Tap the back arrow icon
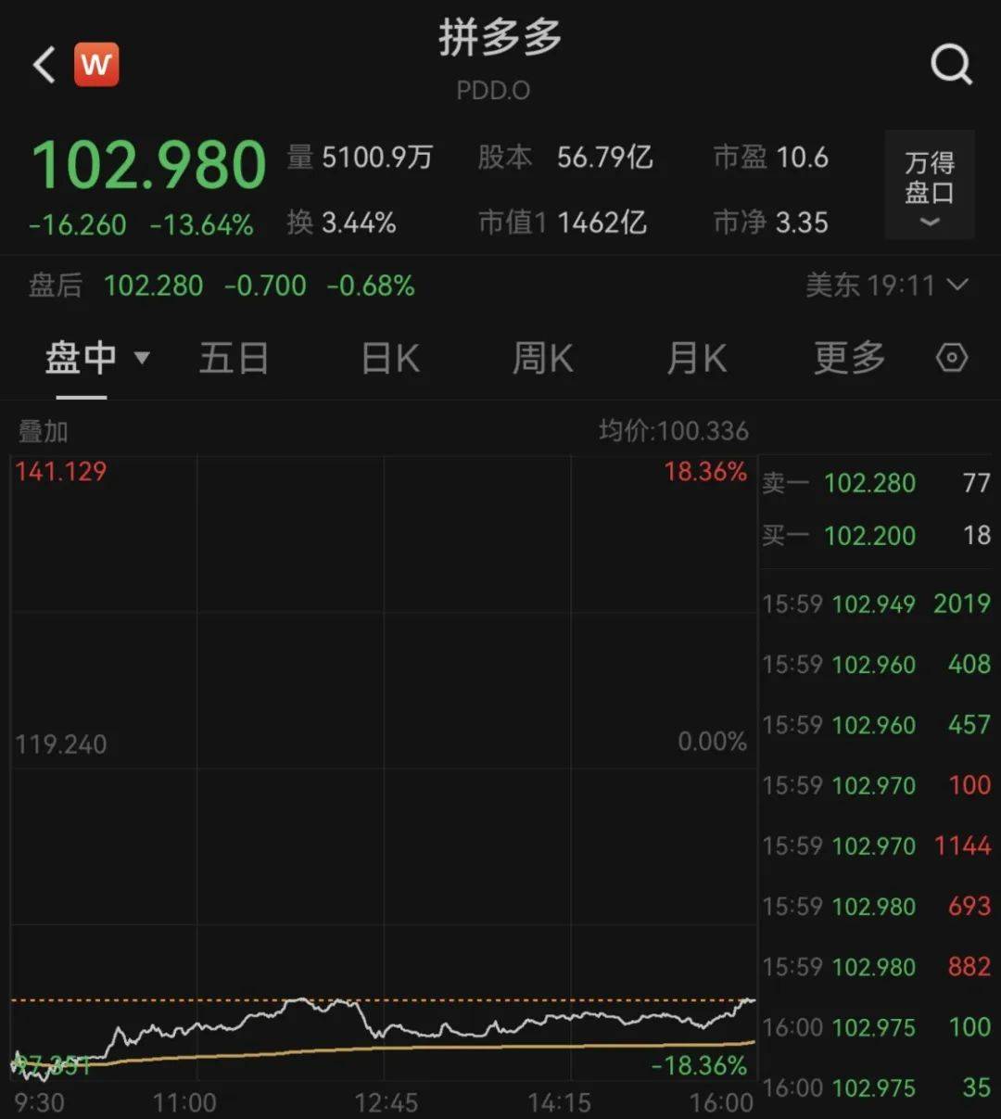The image size is (1001, 1119). (44, 66)
